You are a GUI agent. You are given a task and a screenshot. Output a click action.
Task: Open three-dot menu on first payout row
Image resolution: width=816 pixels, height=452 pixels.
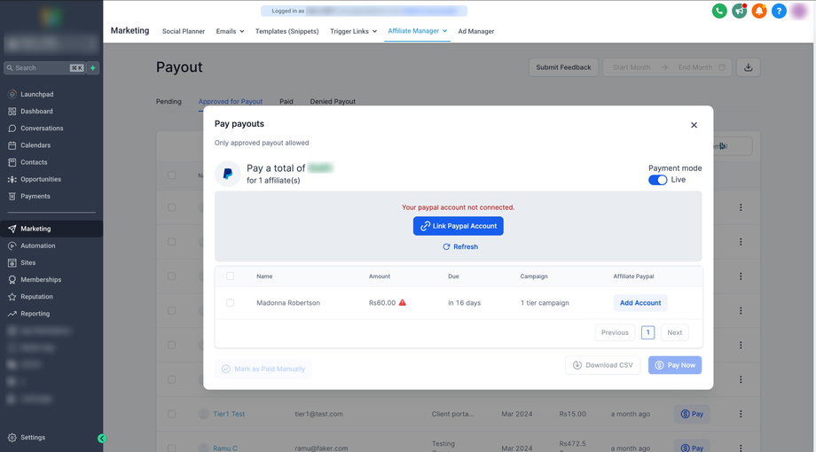(741, 207)
